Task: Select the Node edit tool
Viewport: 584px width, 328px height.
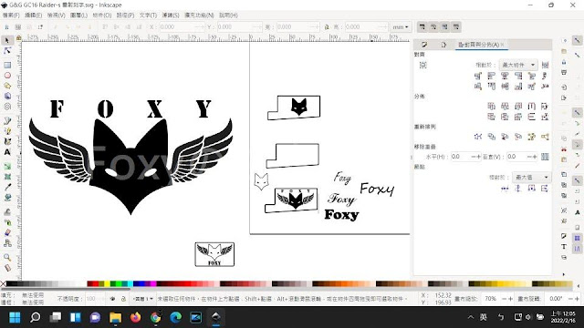Action: click(x=7, y=51)
